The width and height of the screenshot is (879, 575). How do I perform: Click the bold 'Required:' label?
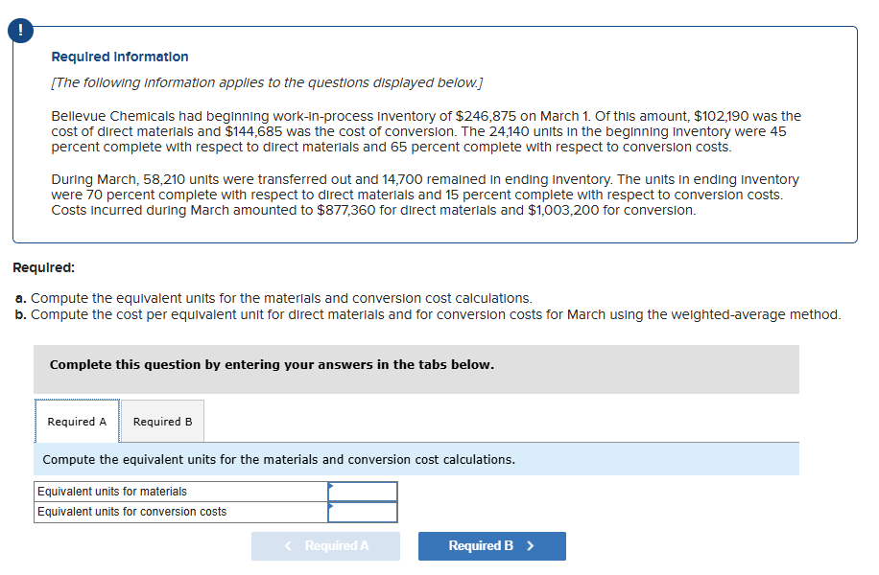tap(43, 267)
